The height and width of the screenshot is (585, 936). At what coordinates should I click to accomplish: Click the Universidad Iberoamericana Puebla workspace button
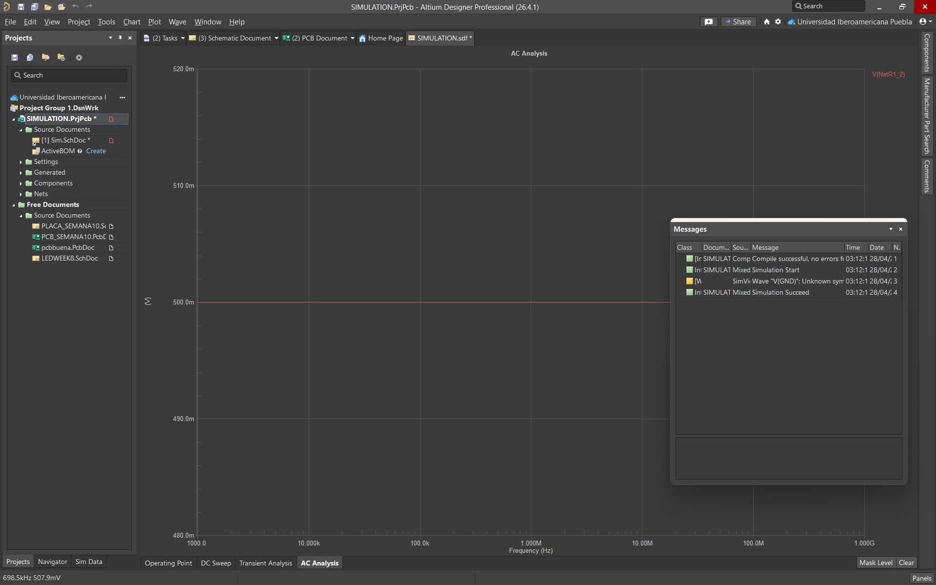click(x=850, y=22)
